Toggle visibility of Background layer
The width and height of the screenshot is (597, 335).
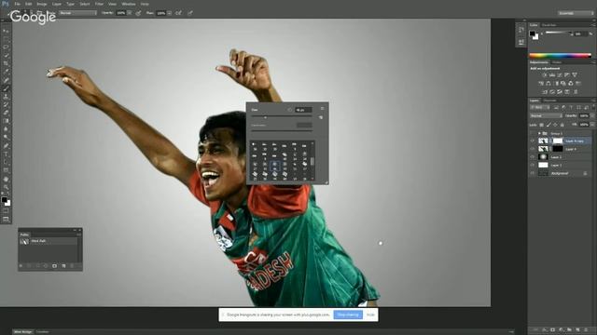click(533, 173)
